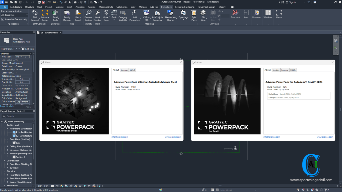
Task: Switch to the Credits tab
Action: coord(276,70)
